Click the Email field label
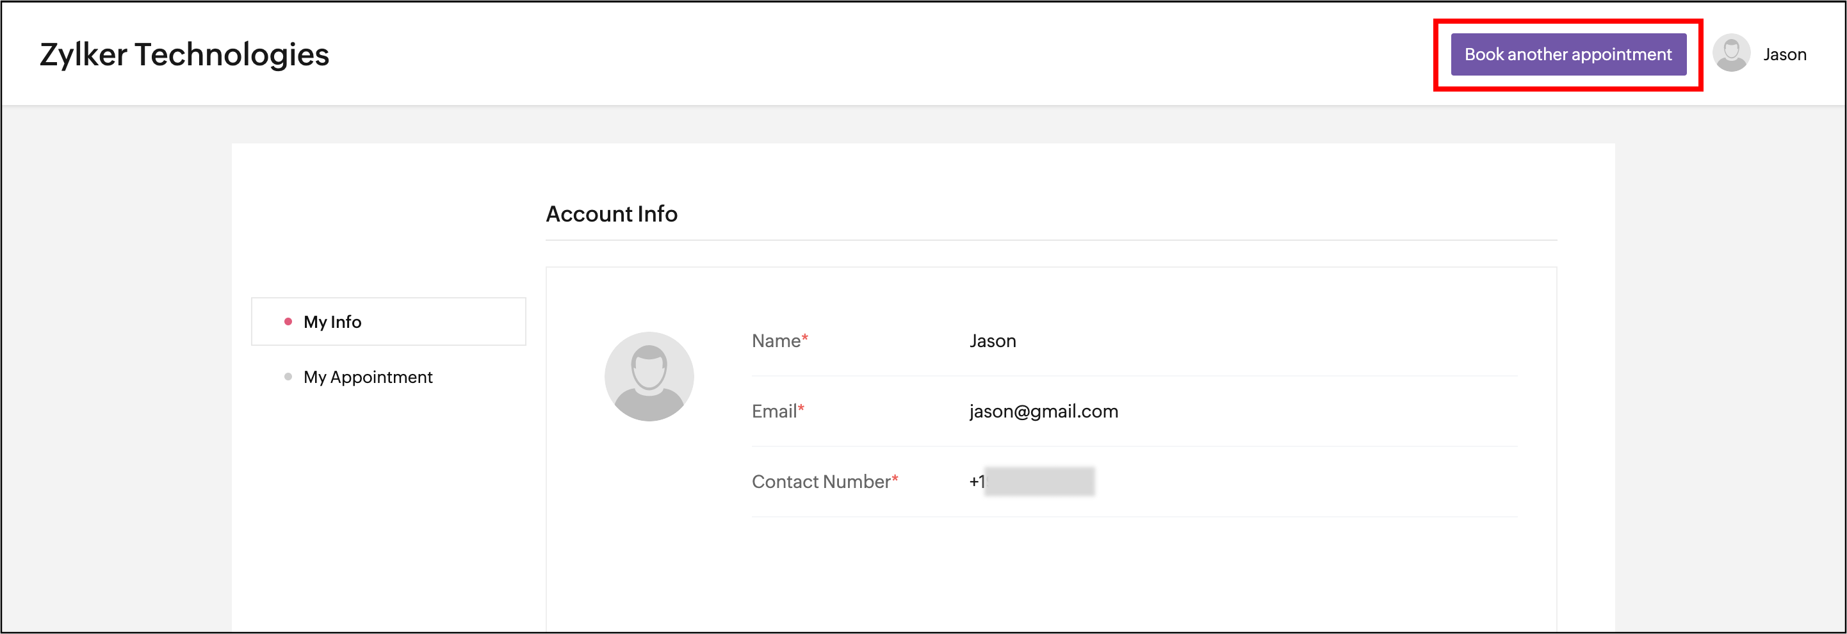This screenshot has height=634, width=1847. 773,412
